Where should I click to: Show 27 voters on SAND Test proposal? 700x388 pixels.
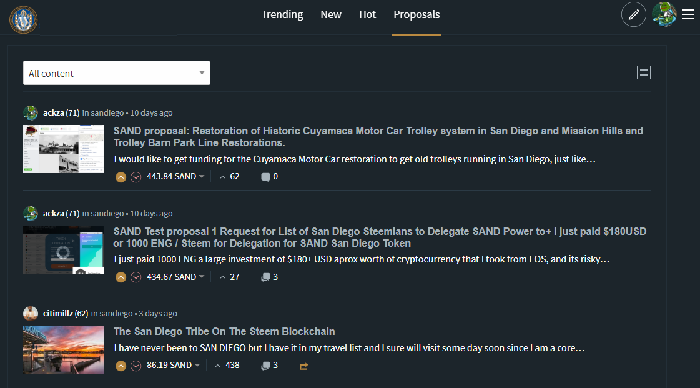click(x=229, y=277)
